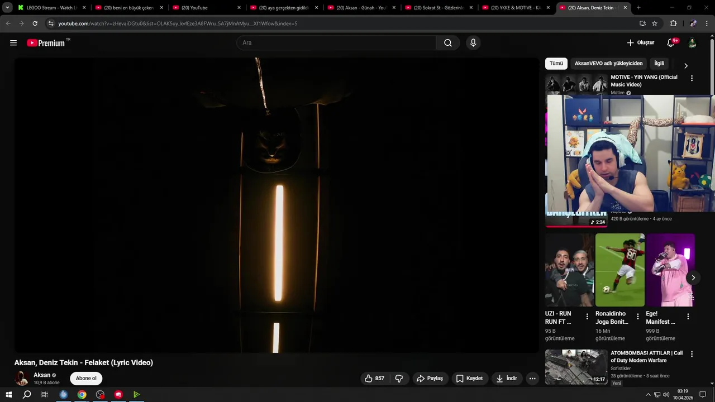This screenshot has width=715, height=402.
Task: Open the Aksan channel name link
Action: pyautogui.click(x=42, y=375)
